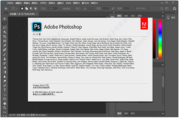Select the Hand tool
This screenshot has height=118, width=179.
coord(4,103)
